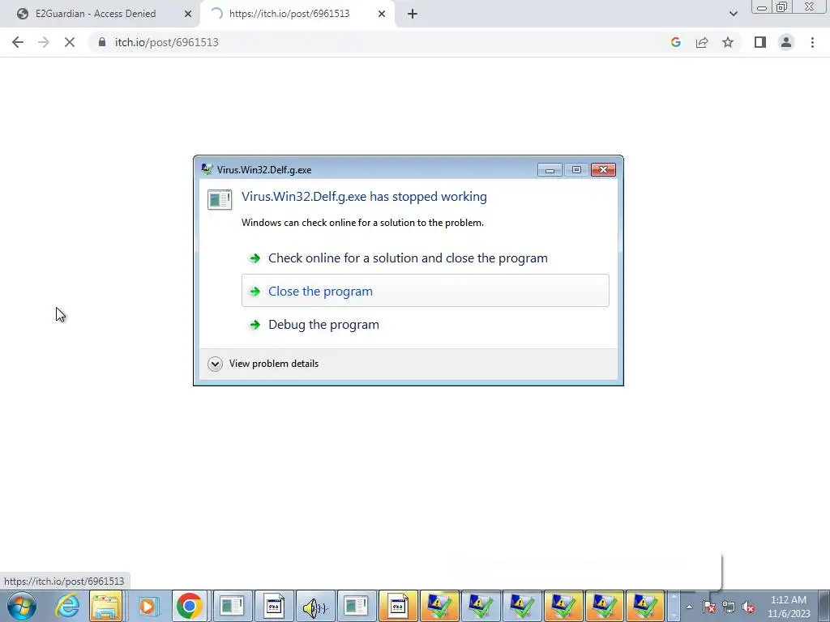
Task: Click the dialog's restore button
Action: tap(576, 169)
